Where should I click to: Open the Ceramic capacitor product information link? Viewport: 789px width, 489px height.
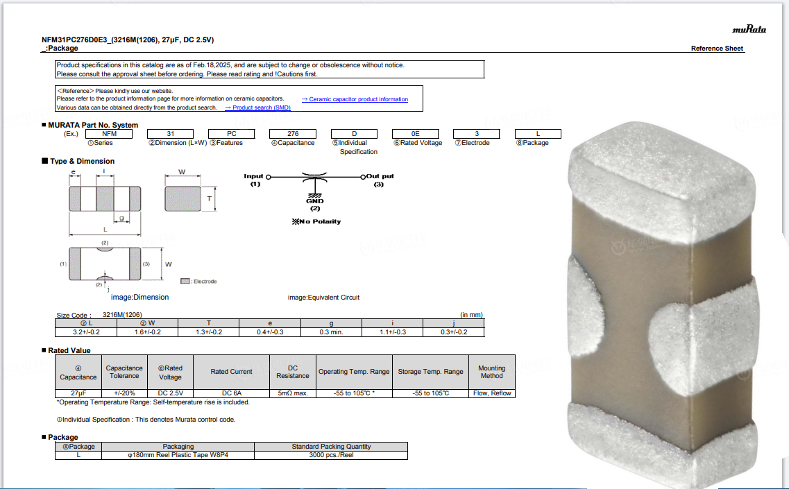(x=355, y=100)
